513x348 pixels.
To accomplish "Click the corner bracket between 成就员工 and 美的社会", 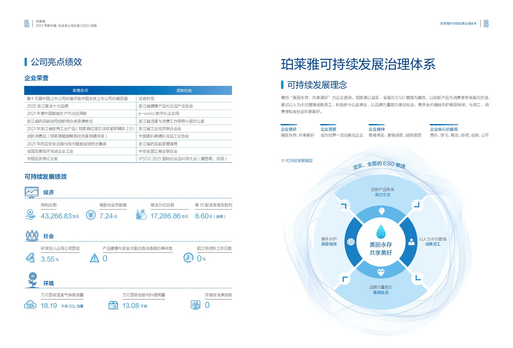I will pyautogui.click(x=418, y=278).
